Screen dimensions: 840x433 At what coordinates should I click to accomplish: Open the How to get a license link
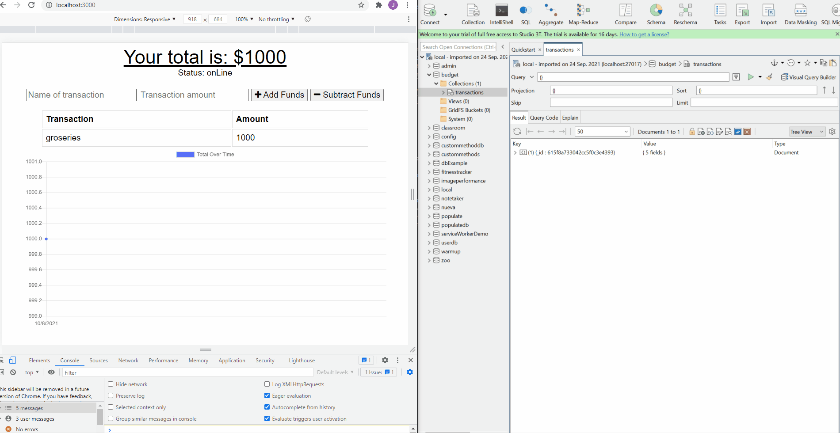[x=644, y=34]
